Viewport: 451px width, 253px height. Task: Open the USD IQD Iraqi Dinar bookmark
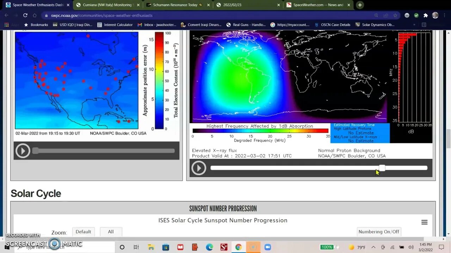click(73, 25)
